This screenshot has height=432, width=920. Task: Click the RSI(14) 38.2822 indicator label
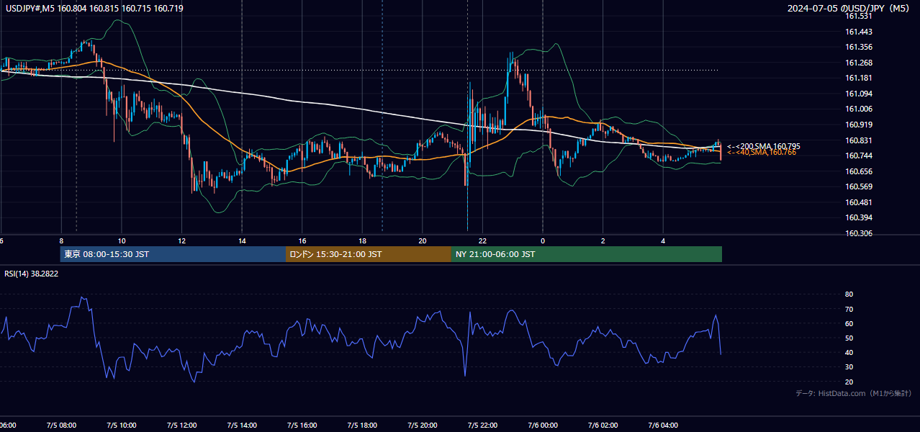pos(32,274)
